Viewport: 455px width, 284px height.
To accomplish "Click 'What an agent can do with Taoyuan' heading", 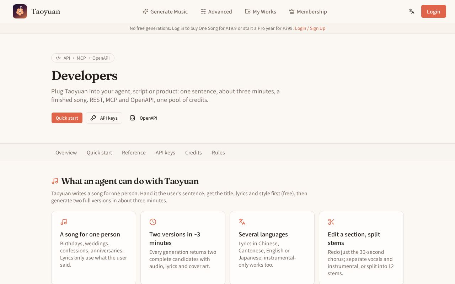I will click(x=130, y=181).
